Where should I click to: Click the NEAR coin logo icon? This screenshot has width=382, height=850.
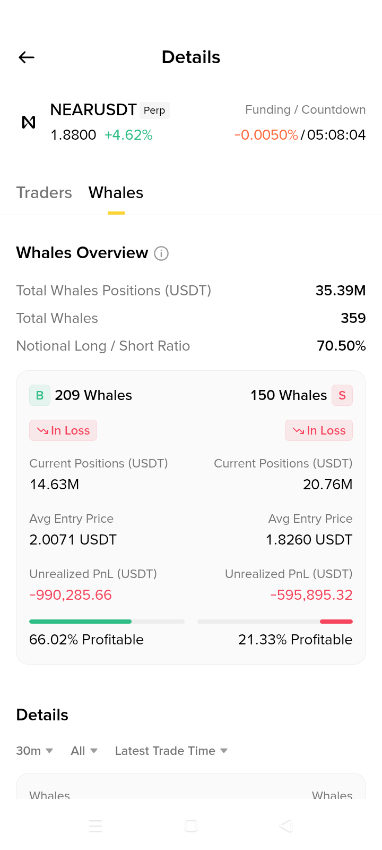29,122
